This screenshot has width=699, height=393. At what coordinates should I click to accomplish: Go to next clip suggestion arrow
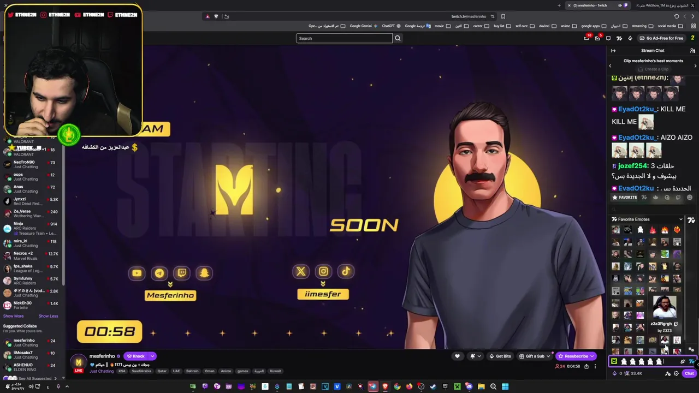click(695, 65)
